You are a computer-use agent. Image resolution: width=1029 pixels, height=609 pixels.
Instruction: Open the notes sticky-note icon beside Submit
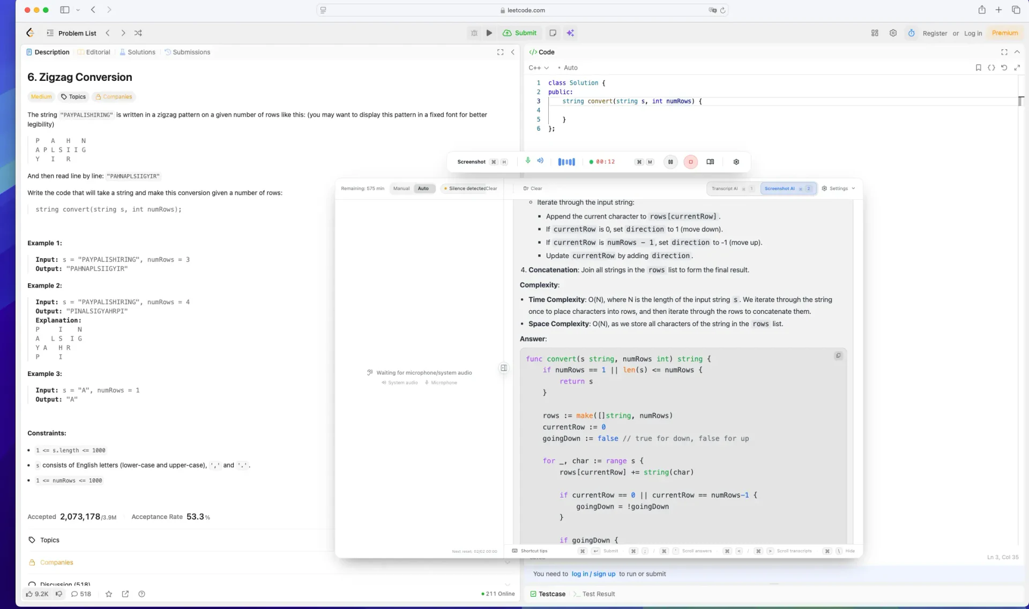(553, 33)
